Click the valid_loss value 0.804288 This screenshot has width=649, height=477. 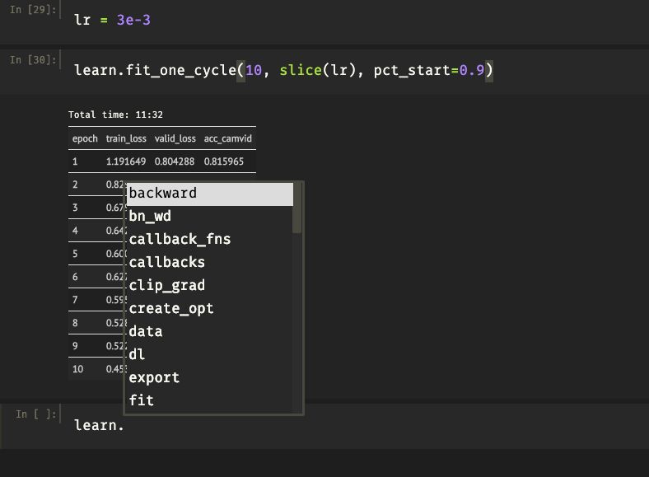175,161
